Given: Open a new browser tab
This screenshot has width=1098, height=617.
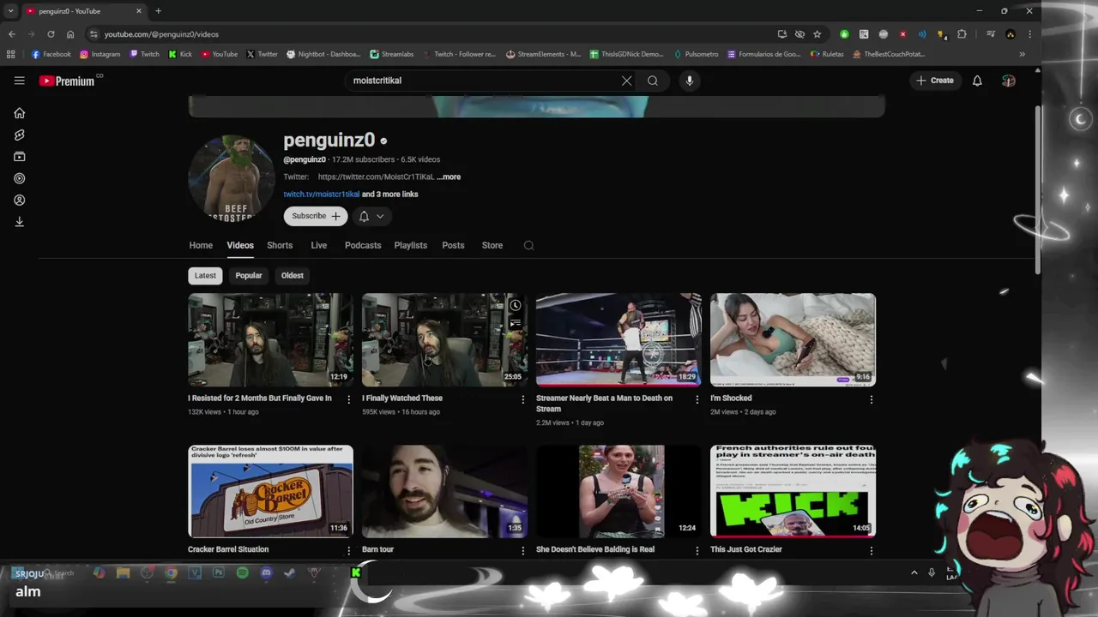Looking at the screenshot, I should point(158,11).
